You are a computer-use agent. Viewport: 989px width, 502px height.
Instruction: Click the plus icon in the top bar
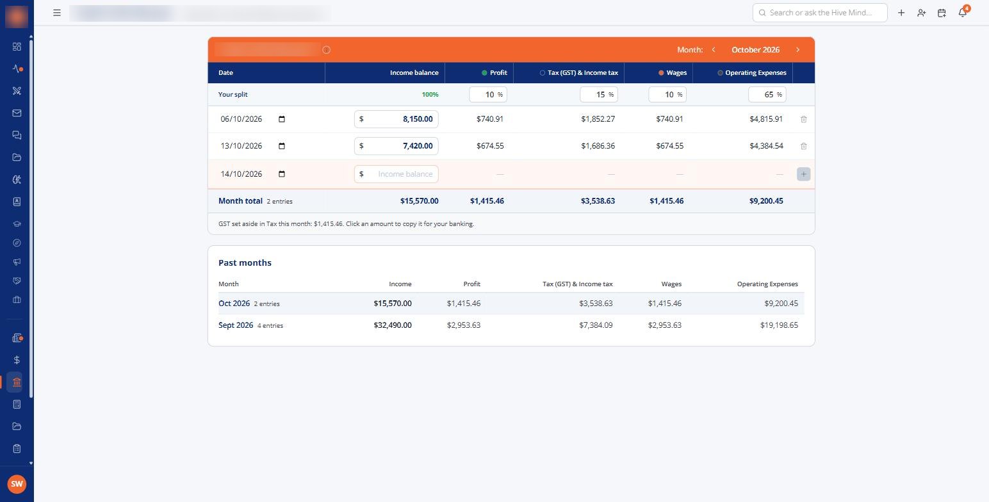pos(901,13)
